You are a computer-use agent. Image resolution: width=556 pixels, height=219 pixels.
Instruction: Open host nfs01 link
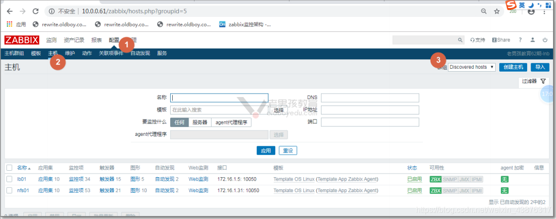[23, 190]
